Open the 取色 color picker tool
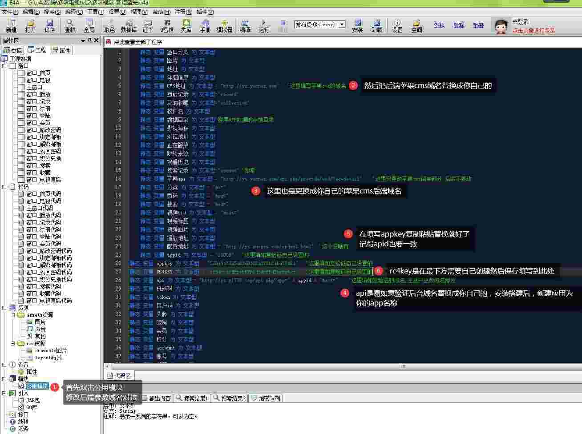Screen dimensions: 582x434 (x=109, y=25)
